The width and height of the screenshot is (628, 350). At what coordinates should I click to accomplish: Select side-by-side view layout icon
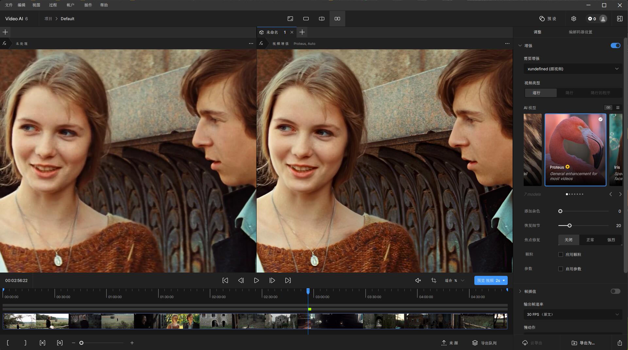[337, 19]
